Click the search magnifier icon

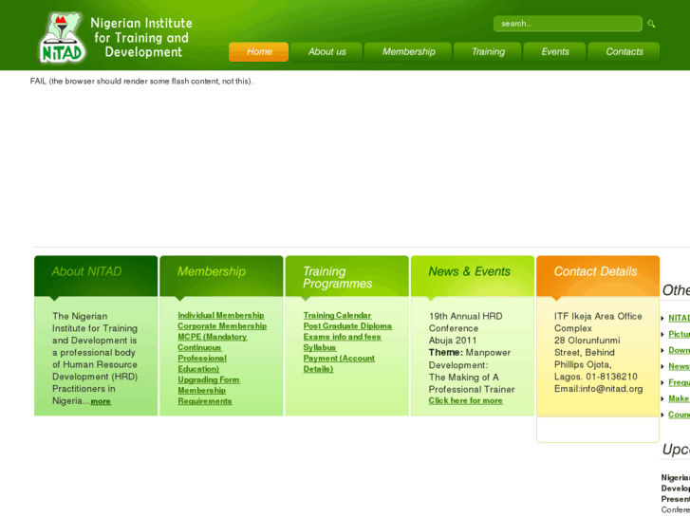[651, 24]
